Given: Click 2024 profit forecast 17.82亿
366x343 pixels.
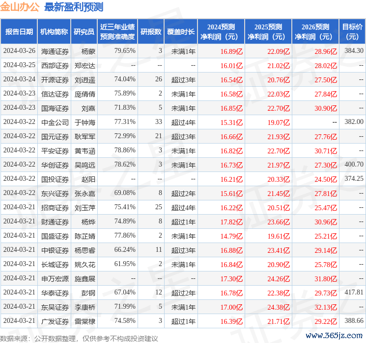Looking at the screenshot, I should (x=231, y=222).
